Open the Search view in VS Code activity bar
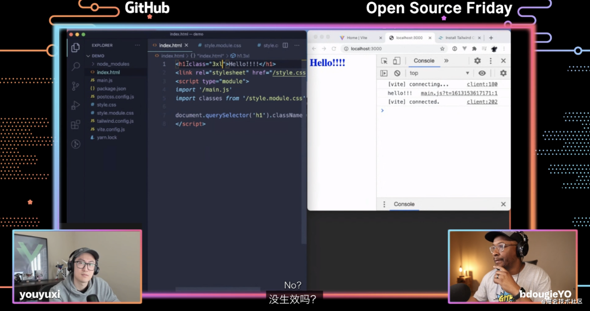The width and height of the screenshot is (590, 311). [x=75, y=67]
